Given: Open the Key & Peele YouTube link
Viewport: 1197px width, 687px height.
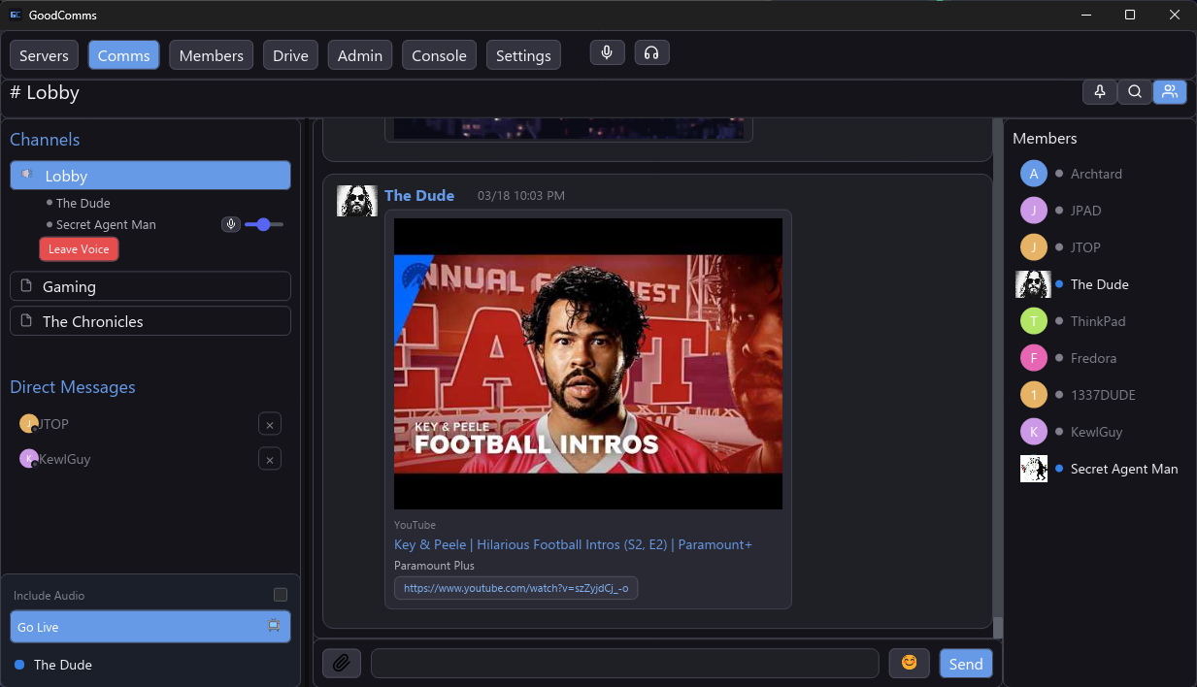Looking at the screenshot, I should [x=573, y=544].
